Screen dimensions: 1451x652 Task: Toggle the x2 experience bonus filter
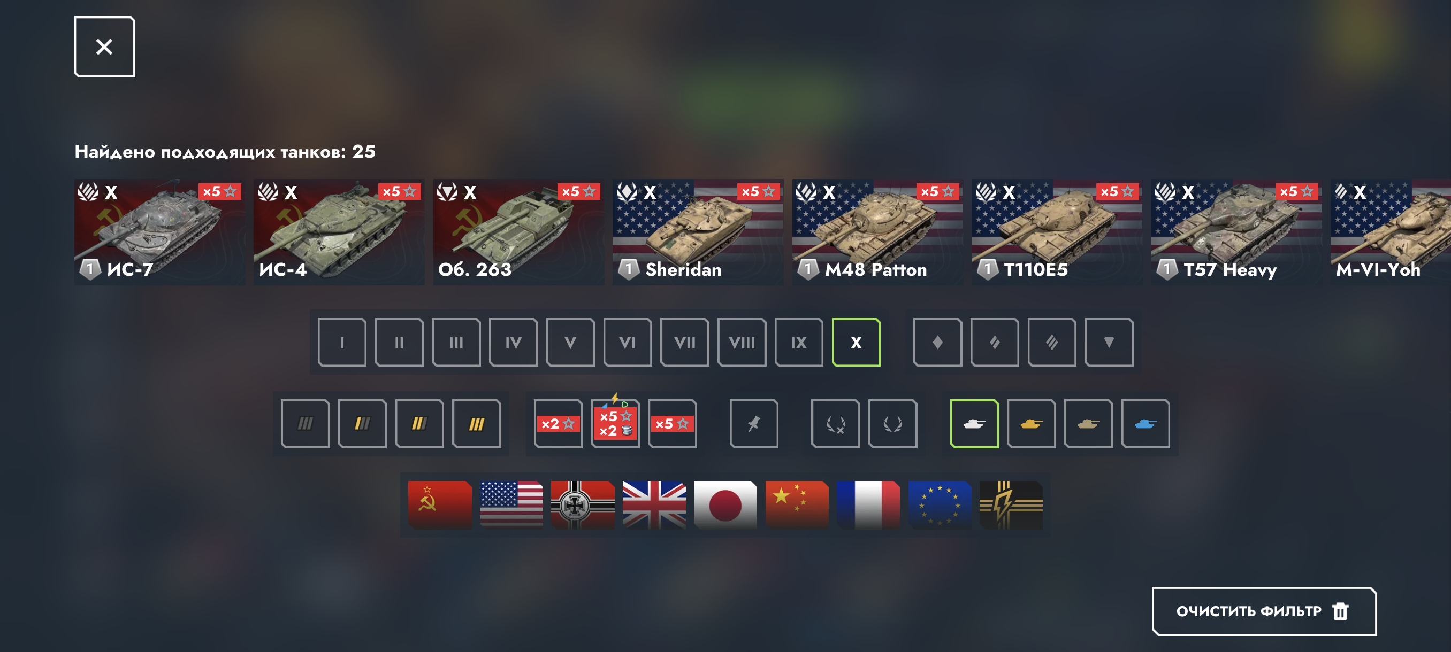558,424
